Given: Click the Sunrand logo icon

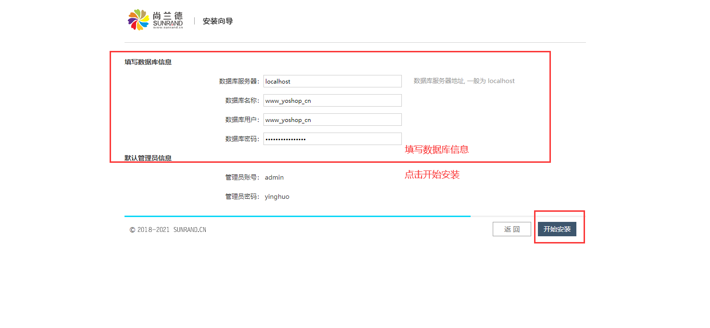Looking at the screenshot, I should (138, 20).
